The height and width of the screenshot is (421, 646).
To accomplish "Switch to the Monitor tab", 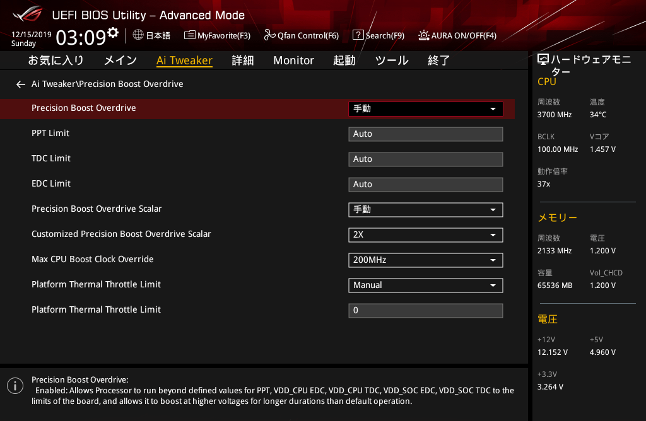I will click(293, 61).
